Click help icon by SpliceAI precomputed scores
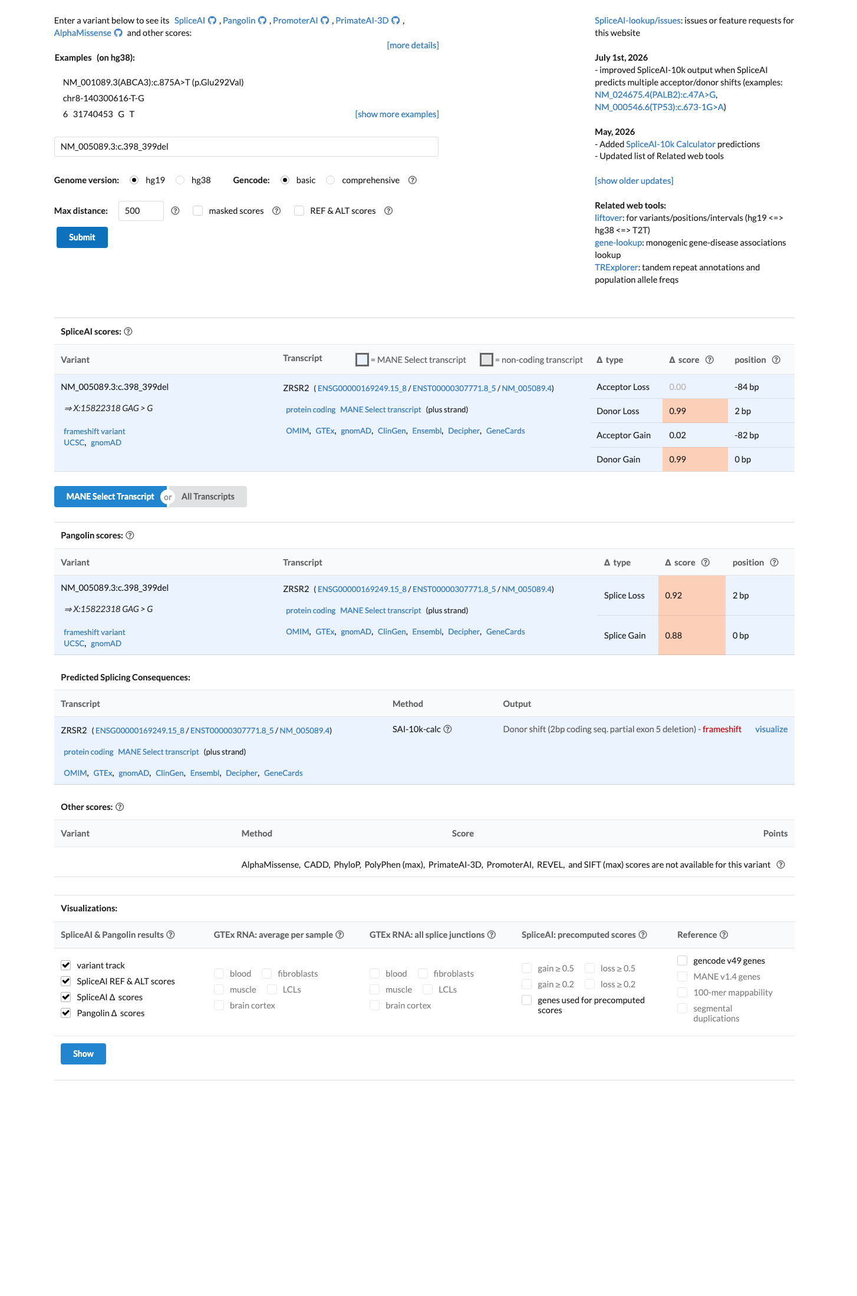Screen dimensions: 857x1296 click(x=642, y=935)
